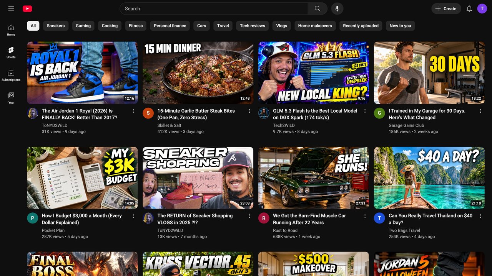Screen dimensions: 492x276
Task: Select the All filter chip
Action: 33,26
